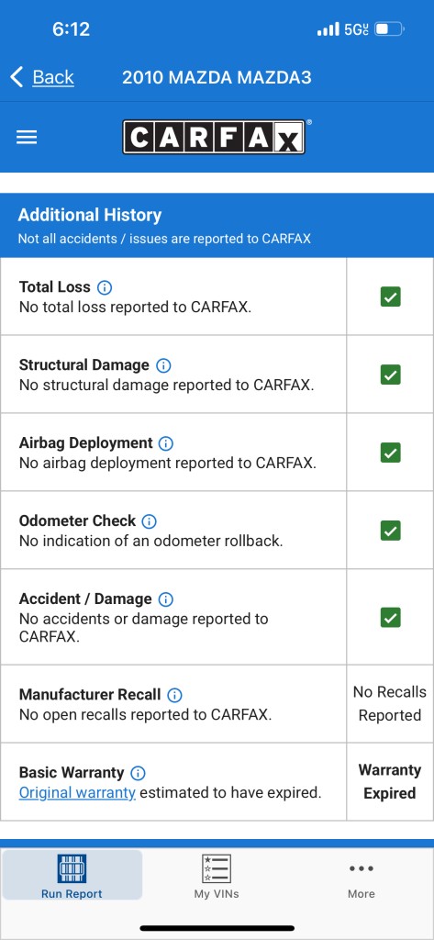The width and height of the screenshot is (434, 940).
Task: Tap the CARFAX logo
Action: click(217, 138)
